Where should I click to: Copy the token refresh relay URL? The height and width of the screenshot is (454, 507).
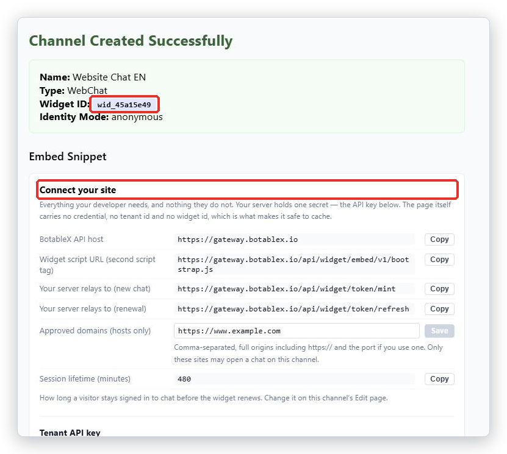(439, 309)
